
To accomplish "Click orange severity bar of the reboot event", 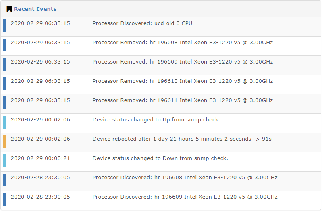I will pos(4,141).
